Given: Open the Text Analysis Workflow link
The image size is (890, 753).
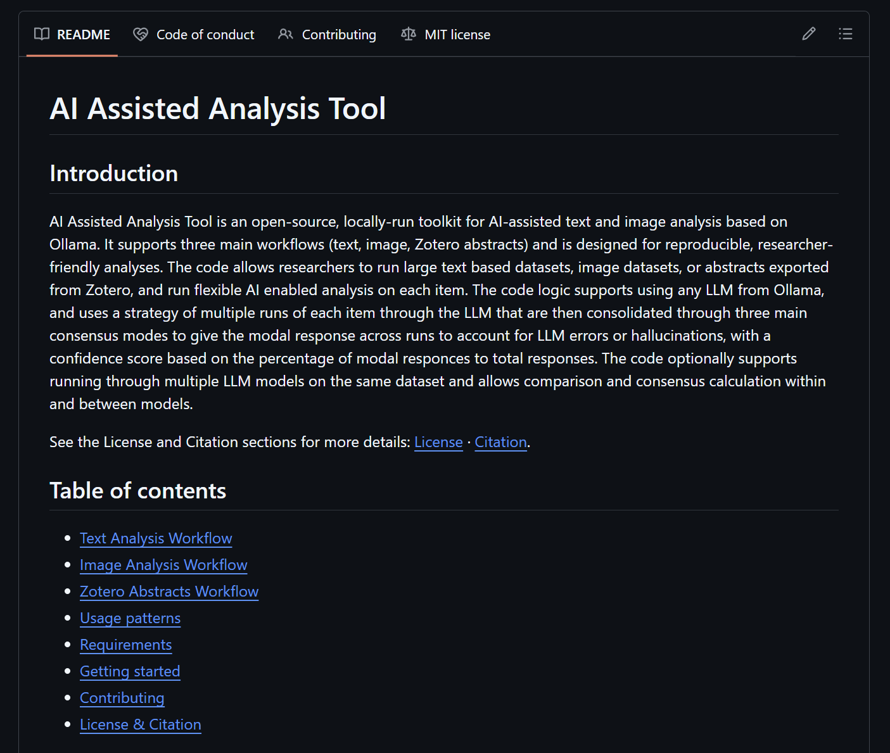Looking at the screenshot, I should coord(155,538).
